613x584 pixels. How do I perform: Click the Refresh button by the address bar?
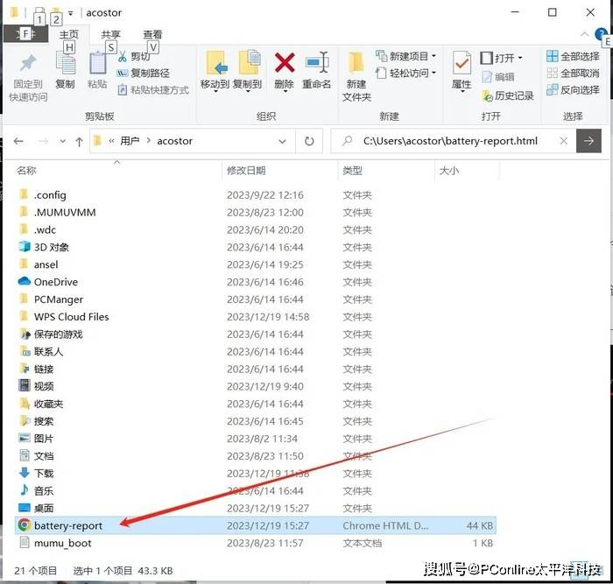point(309,141)
